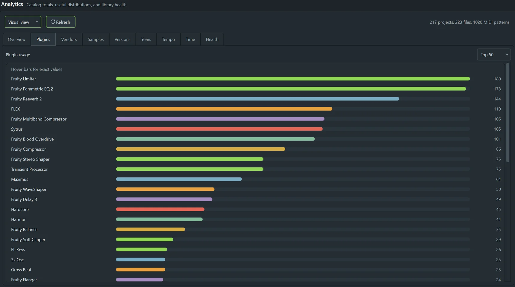515x287 pixels.
Task: Click the Fruity Parametric EQ 2 bar
Action: coord(291,89)
